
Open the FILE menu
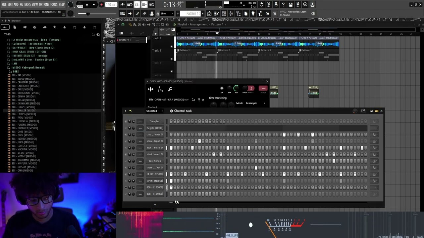4,4
